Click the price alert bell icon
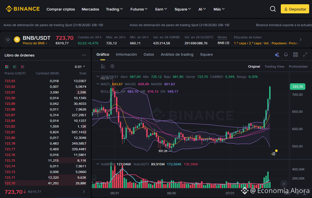The image size is (312, 198). coord(286,55)
